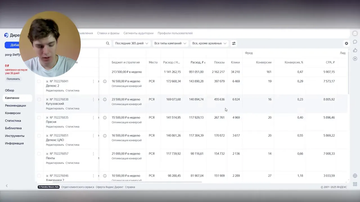Click the globe language icon at bottom right

point(355,176)
